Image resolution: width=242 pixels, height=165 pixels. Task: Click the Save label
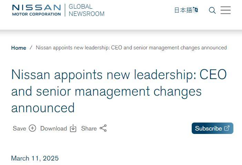[19, 128]
